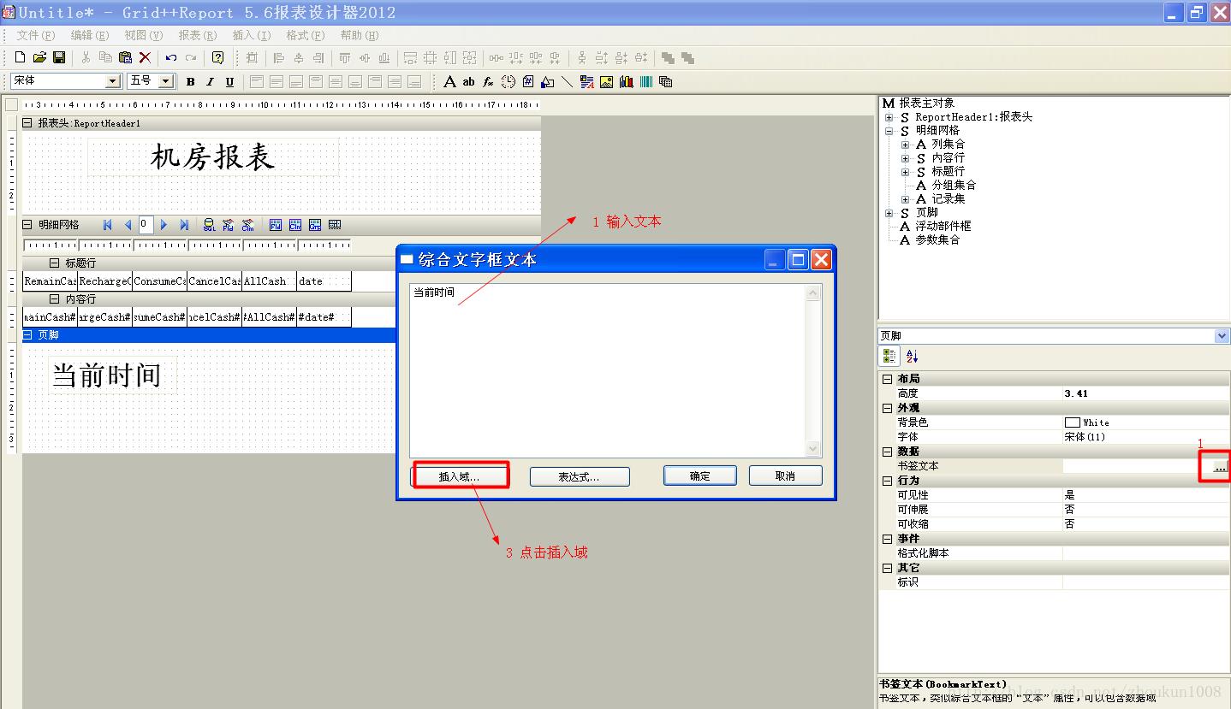This screenshot has height=709, width=1231.
Task: Click the 高度 value 3.41
Action: click(1145, 393)
